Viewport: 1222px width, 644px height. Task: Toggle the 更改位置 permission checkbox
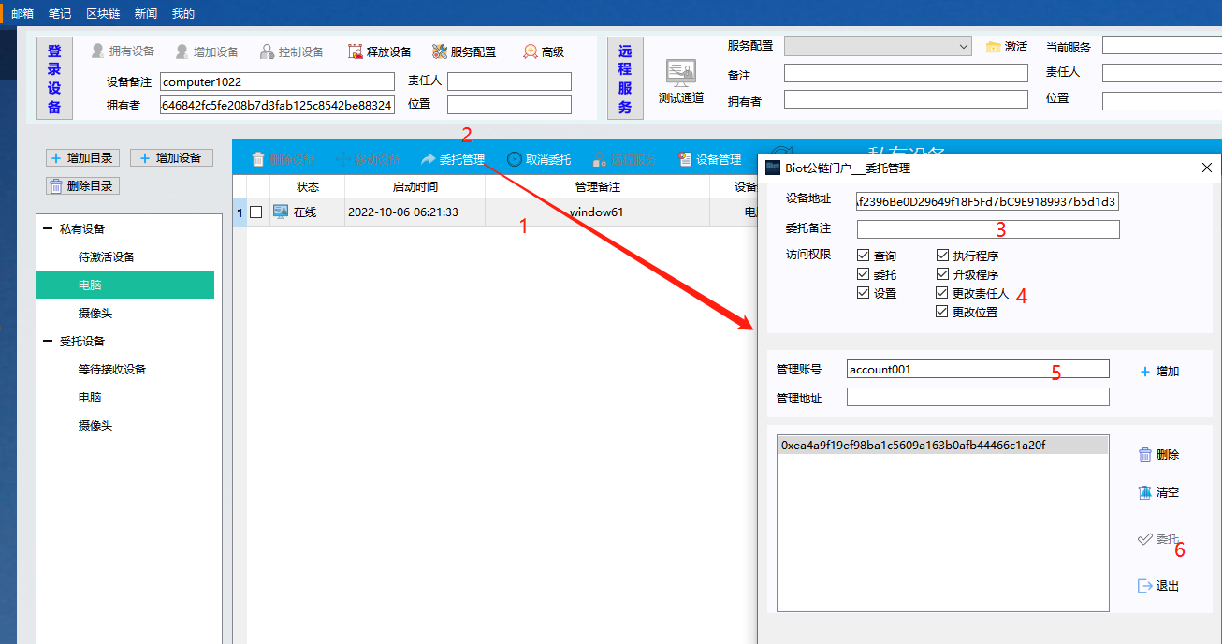(942, 312)
